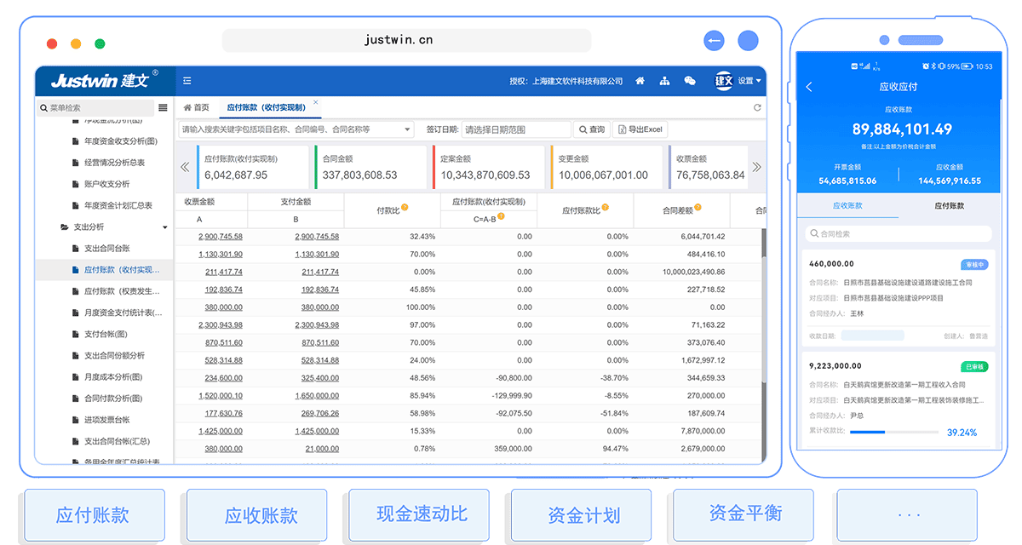Open the organization chart icon in header
This screenshot has height=545, width=1022.
[x=665, y=82]
